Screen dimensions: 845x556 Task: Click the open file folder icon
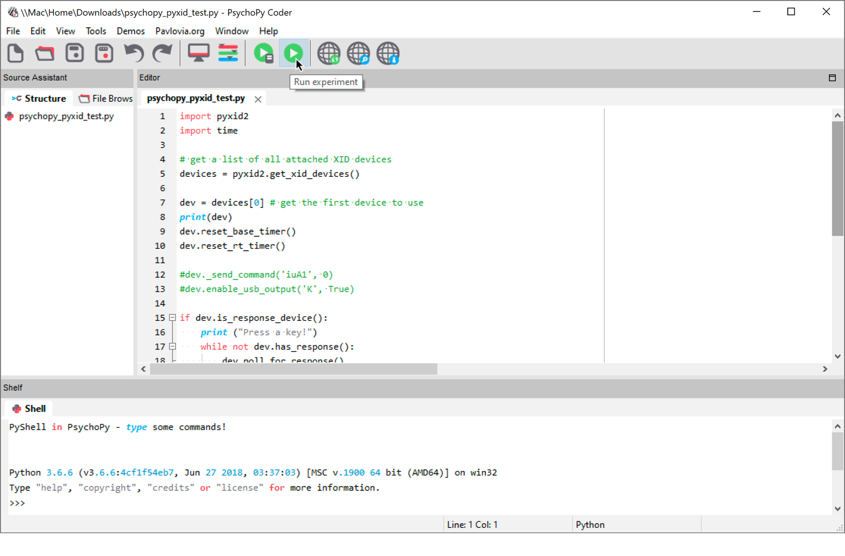(45, 53)
